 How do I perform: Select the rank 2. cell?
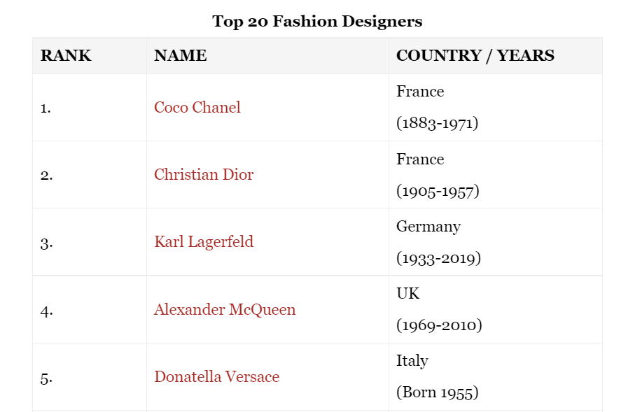click(x=46, y=176)
